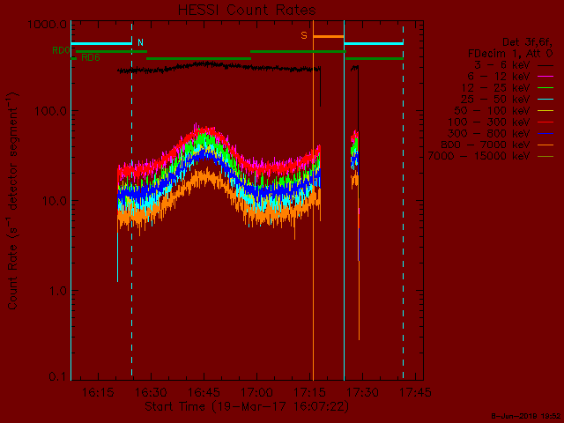Click the '25 - 50 keV' legend label

(x=495, y=100)
